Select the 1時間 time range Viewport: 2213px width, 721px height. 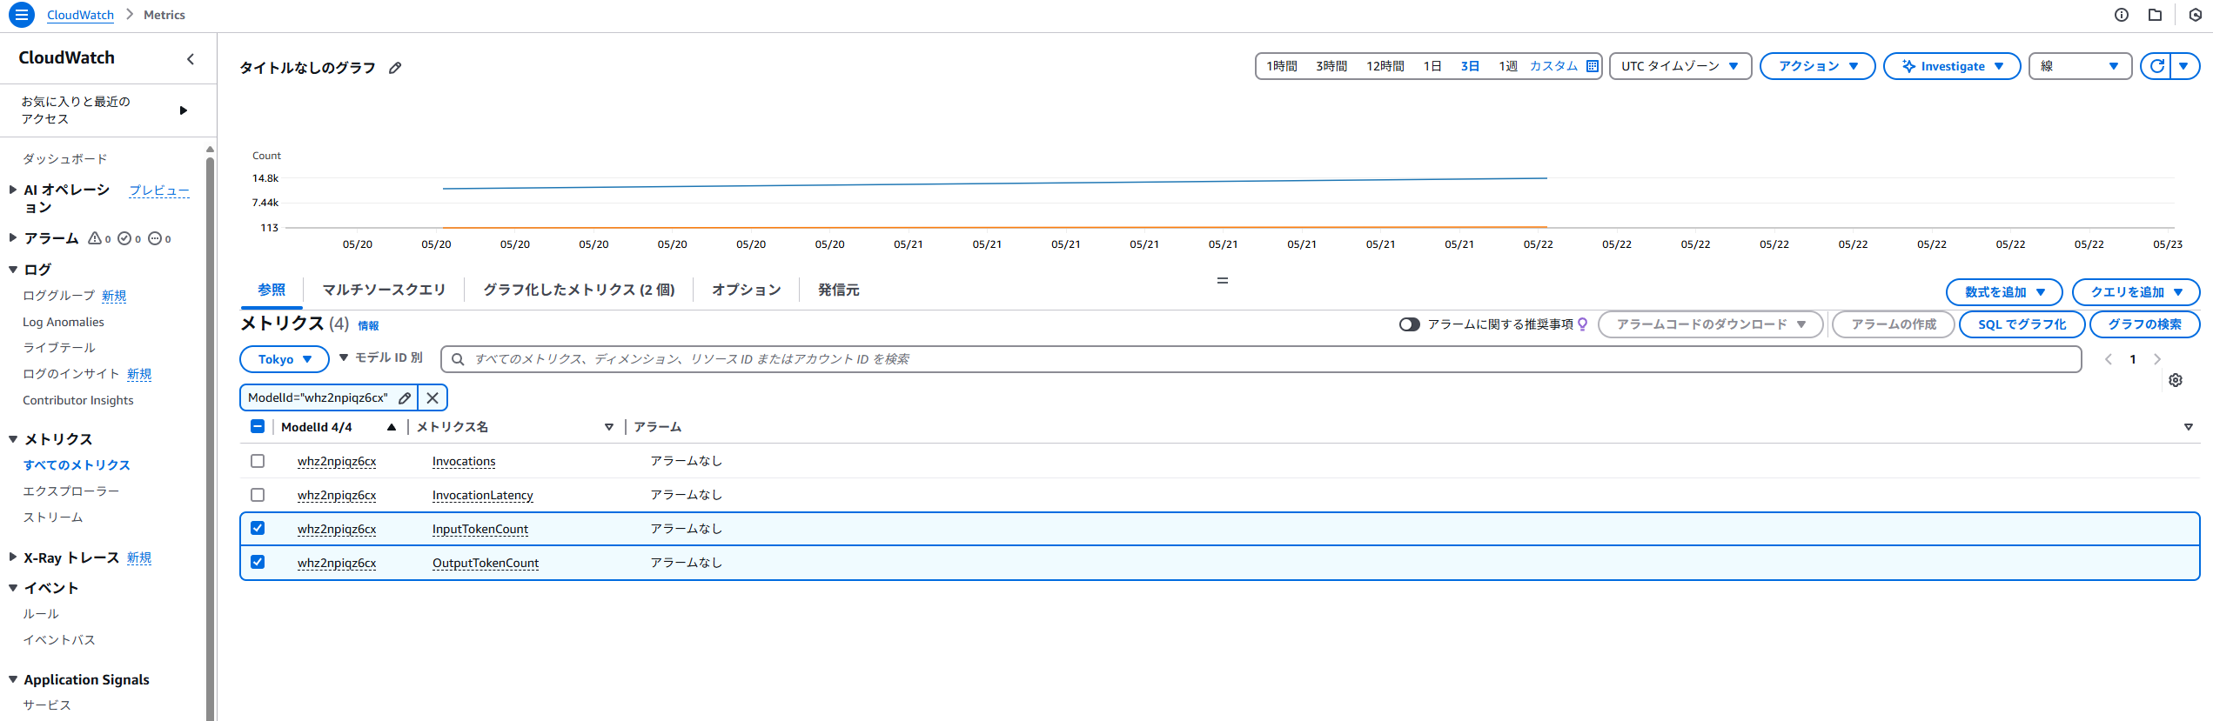pos(1282,66)
